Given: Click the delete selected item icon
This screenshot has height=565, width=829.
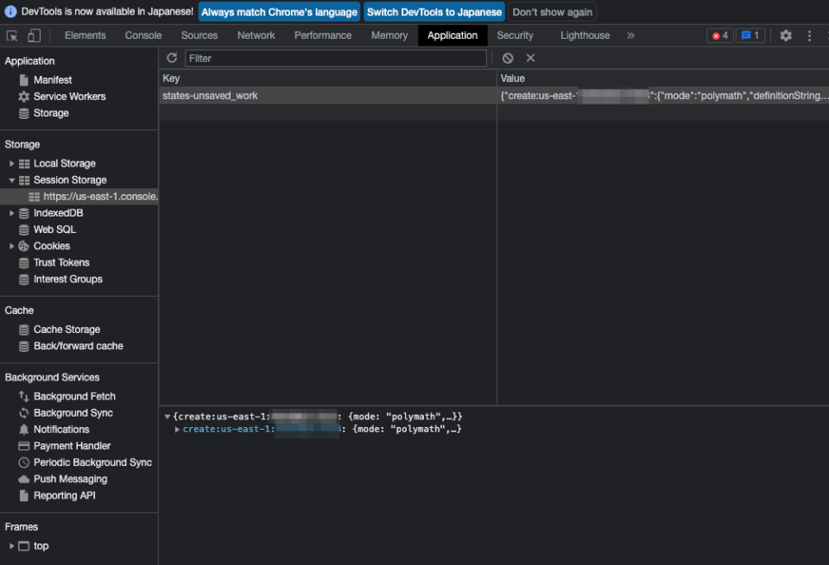Looking at the screenshot, I should tap(529, 58).
